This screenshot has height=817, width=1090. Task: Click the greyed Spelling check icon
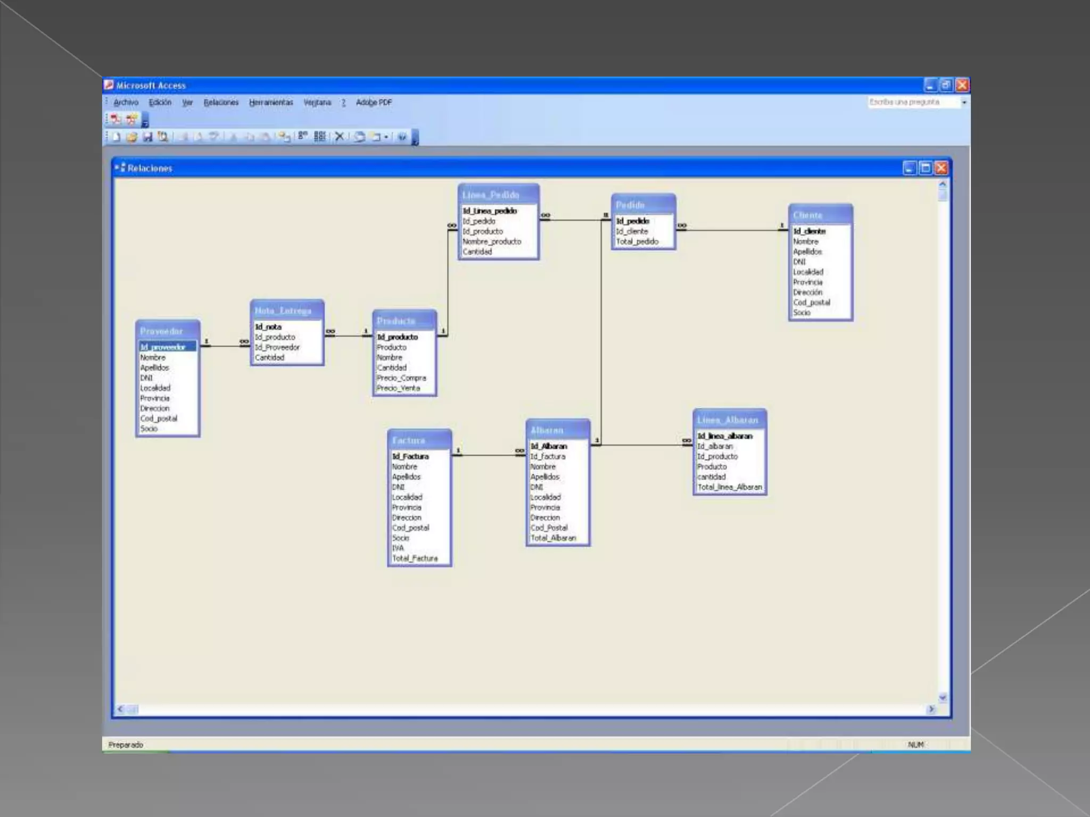point(214,137)
